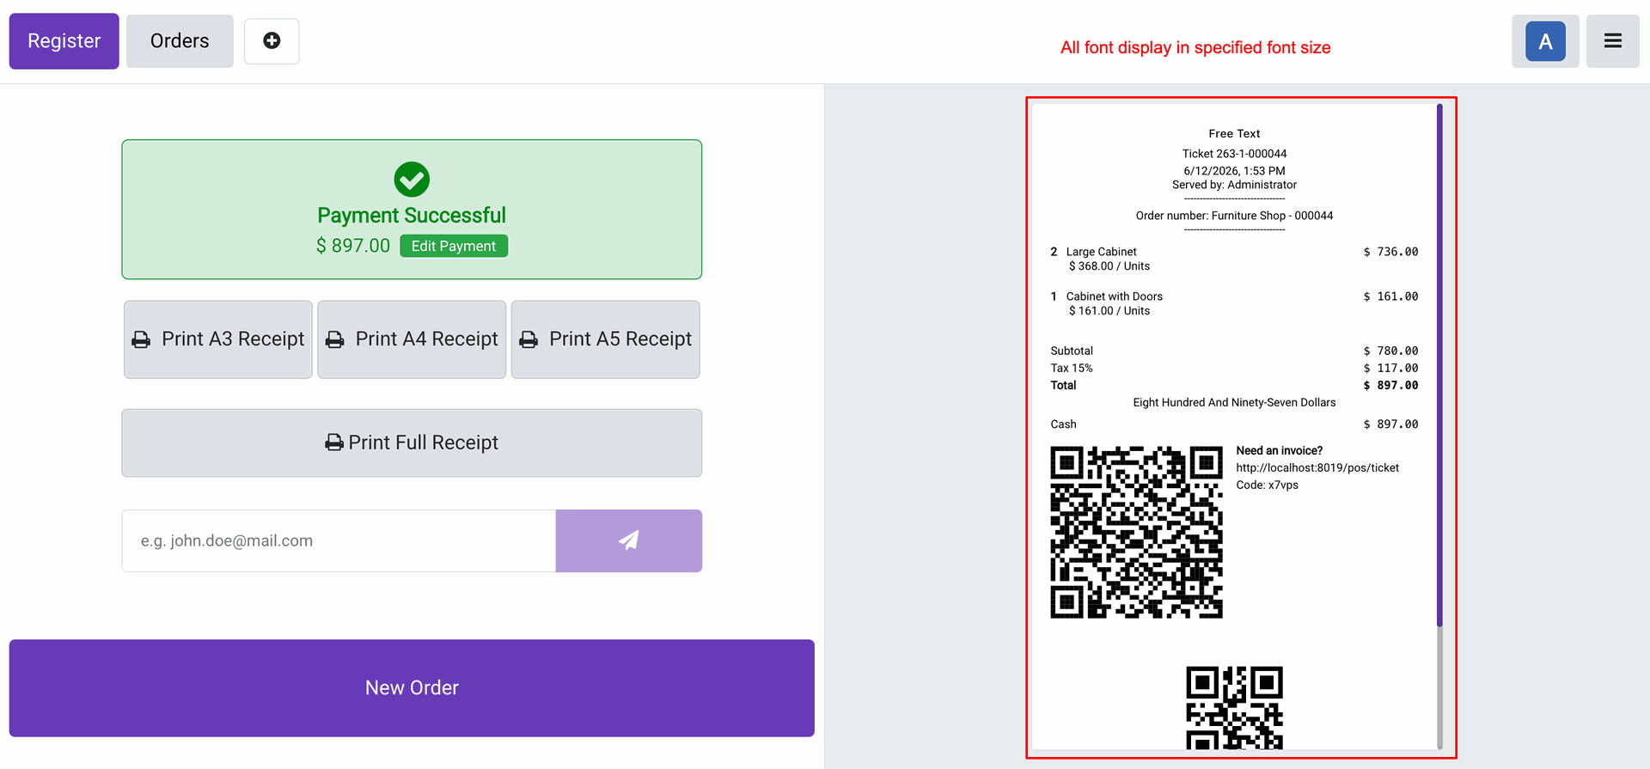Click the "$ 161.00 / Units" price

pyautogui.click(x=1109, y=311)
